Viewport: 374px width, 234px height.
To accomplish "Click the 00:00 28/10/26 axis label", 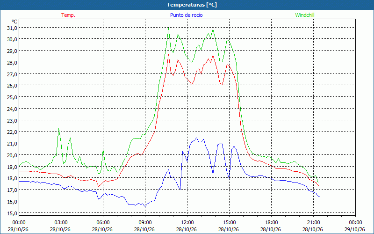I will coord(18,226).
